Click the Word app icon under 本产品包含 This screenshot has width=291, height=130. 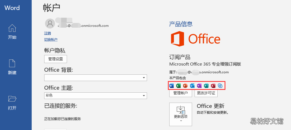point(172,86)
